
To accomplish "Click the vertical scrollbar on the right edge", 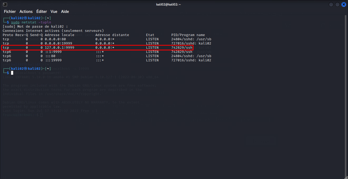I will (346, 95).
